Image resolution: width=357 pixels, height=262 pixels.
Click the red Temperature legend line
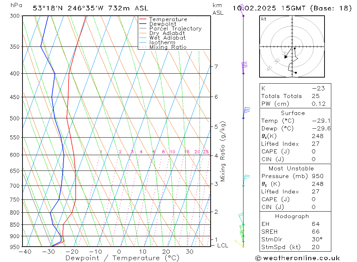coord(143,19)
